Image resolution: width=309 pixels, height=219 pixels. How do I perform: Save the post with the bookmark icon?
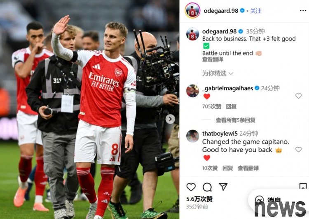coord(303,186)
